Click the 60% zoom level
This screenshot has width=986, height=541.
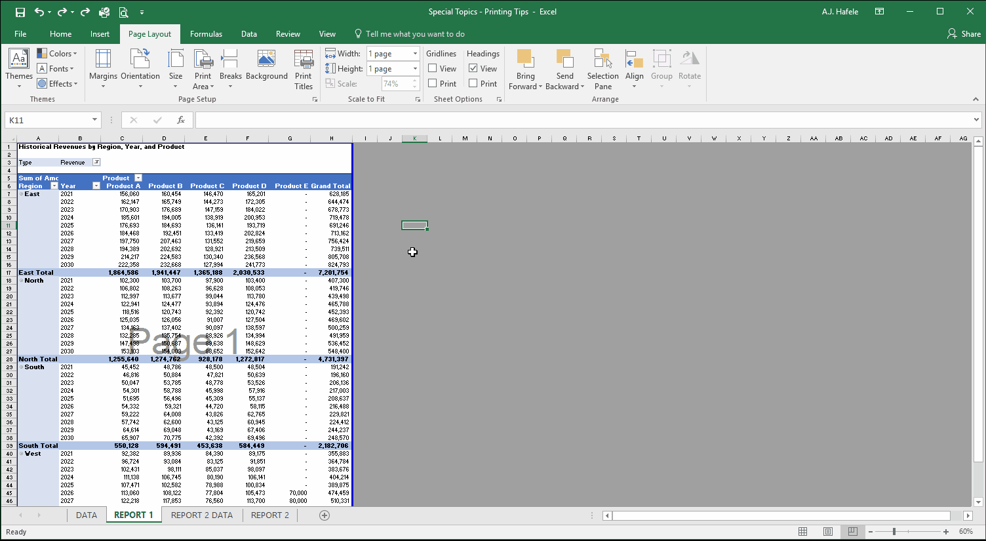point(966,532)
